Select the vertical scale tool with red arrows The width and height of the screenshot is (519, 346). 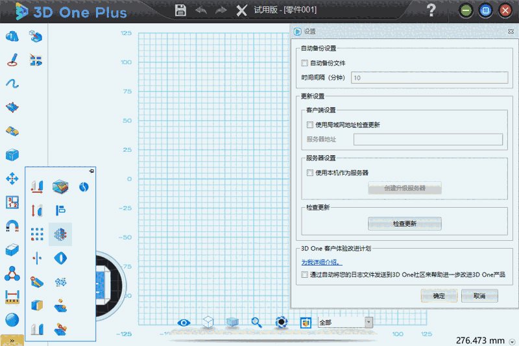coord(37,210)
